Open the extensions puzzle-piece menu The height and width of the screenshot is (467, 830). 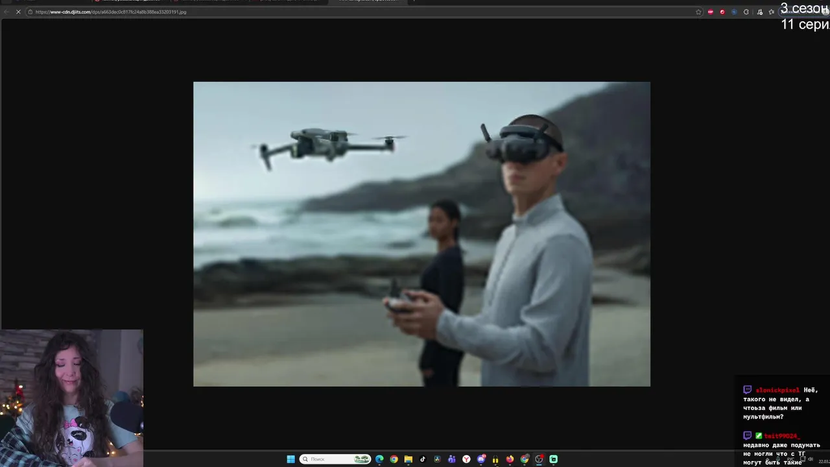point(746,12)
